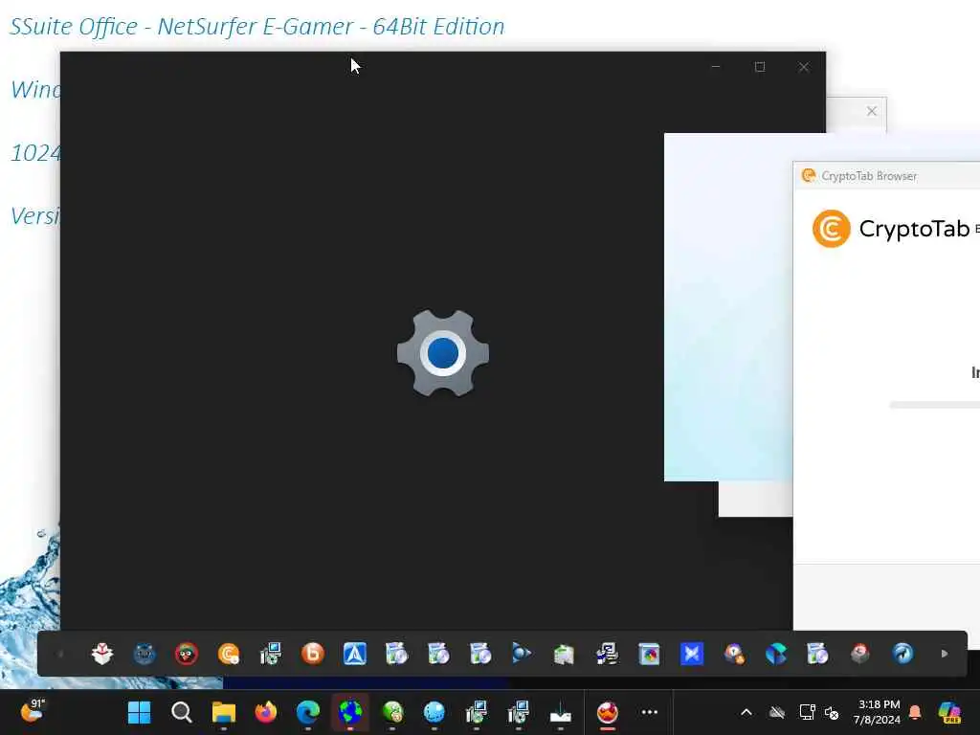
Task: Click the white box with red arrow icon
Action: [102, 654]
